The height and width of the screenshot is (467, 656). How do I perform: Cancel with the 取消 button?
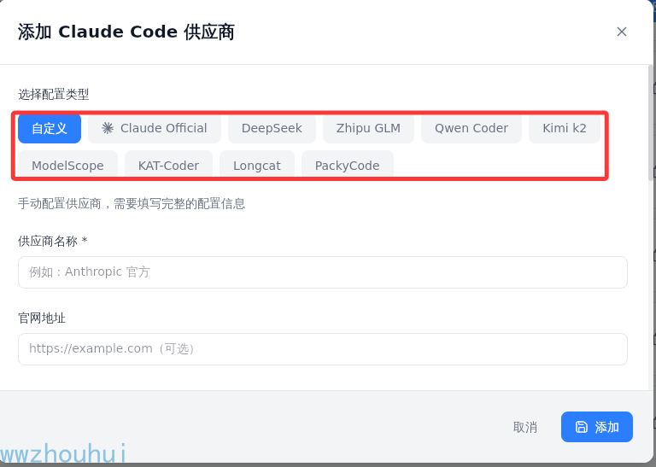[x=525, y=427]
